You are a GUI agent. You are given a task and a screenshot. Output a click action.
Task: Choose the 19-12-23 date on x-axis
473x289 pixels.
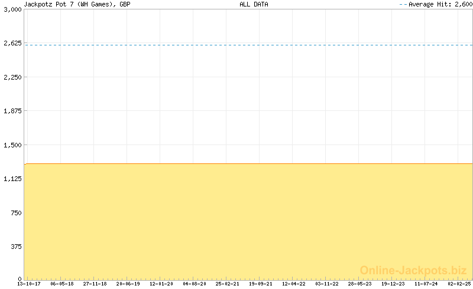coord(393,284)
